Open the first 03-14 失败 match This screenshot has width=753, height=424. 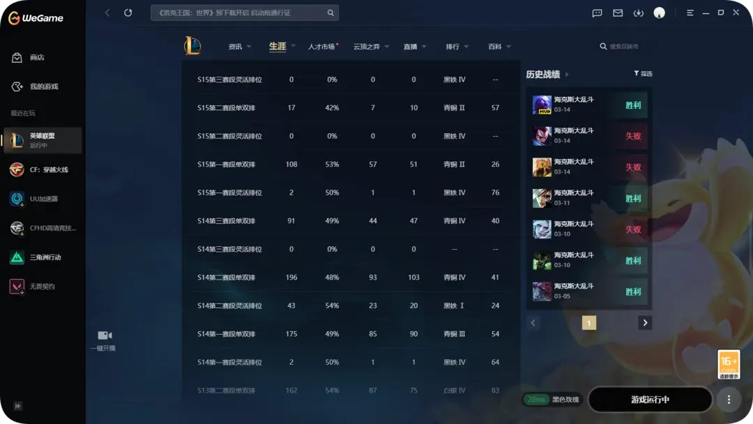[589, 136]
